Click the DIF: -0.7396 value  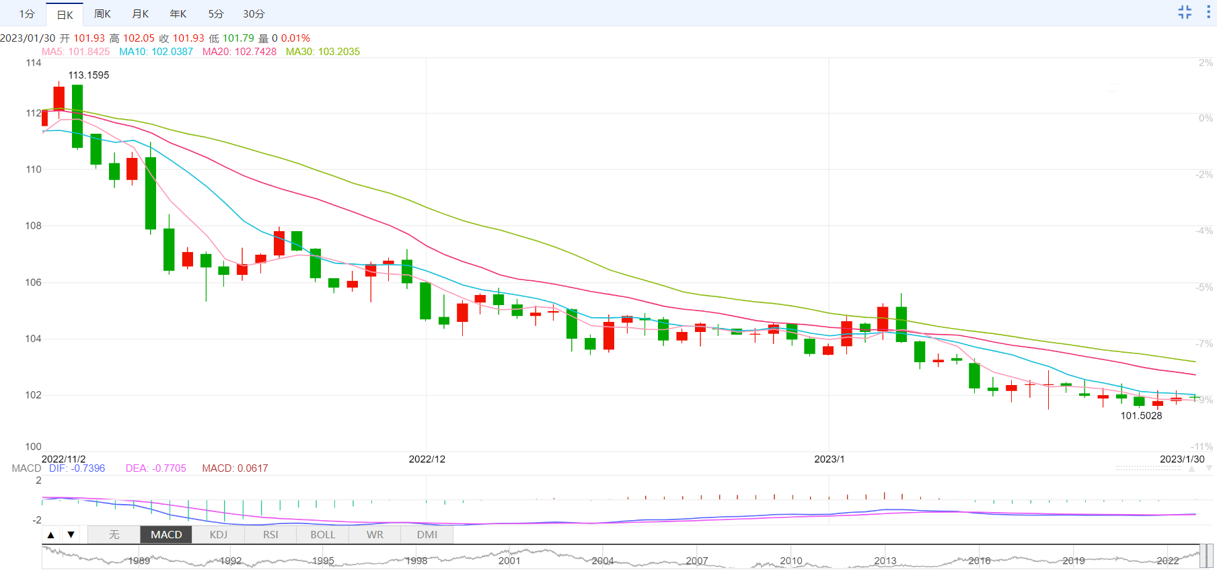point(77,468)
